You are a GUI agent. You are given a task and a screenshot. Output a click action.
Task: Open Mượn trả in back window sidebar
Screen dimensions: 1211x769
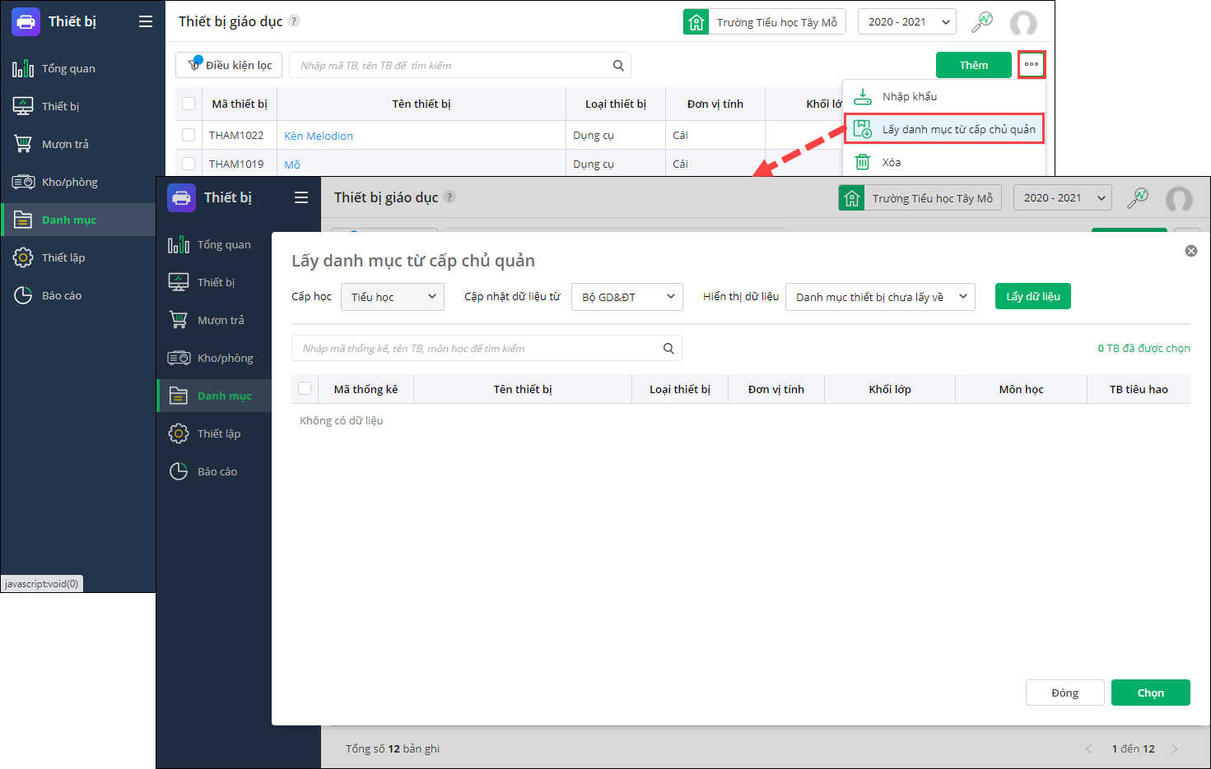click(78, 144)
